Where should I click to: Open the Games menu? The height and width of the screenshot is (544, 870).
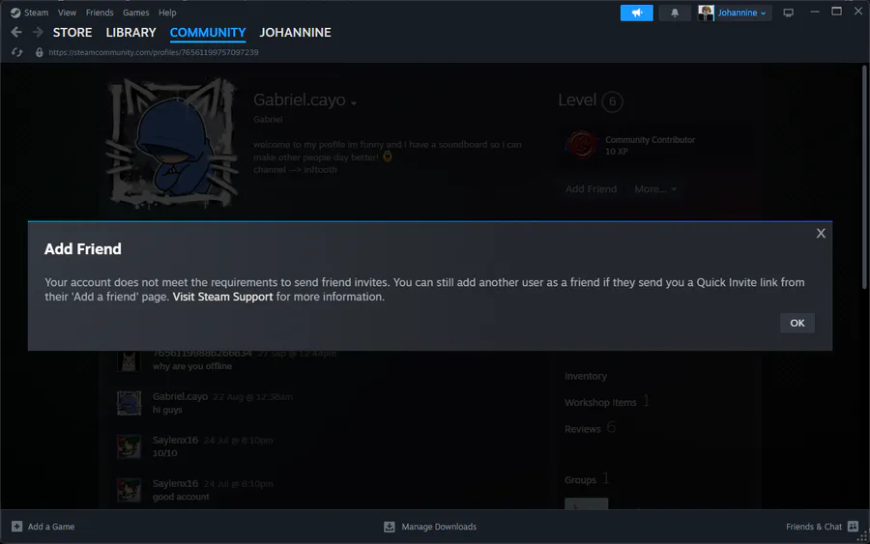tap(136, 13)
